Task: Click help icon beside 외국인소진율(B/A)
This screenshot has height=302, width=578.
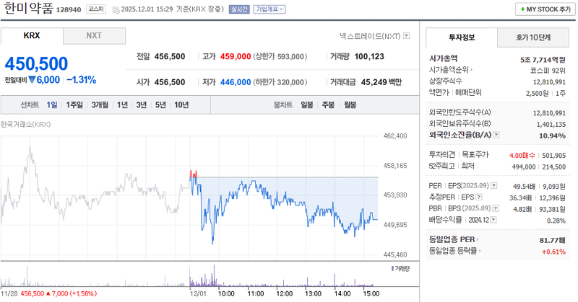Action: (x=496, y=135)
